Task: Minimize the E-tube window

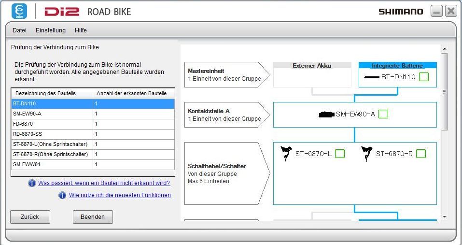Action: (x=436, y=11)
